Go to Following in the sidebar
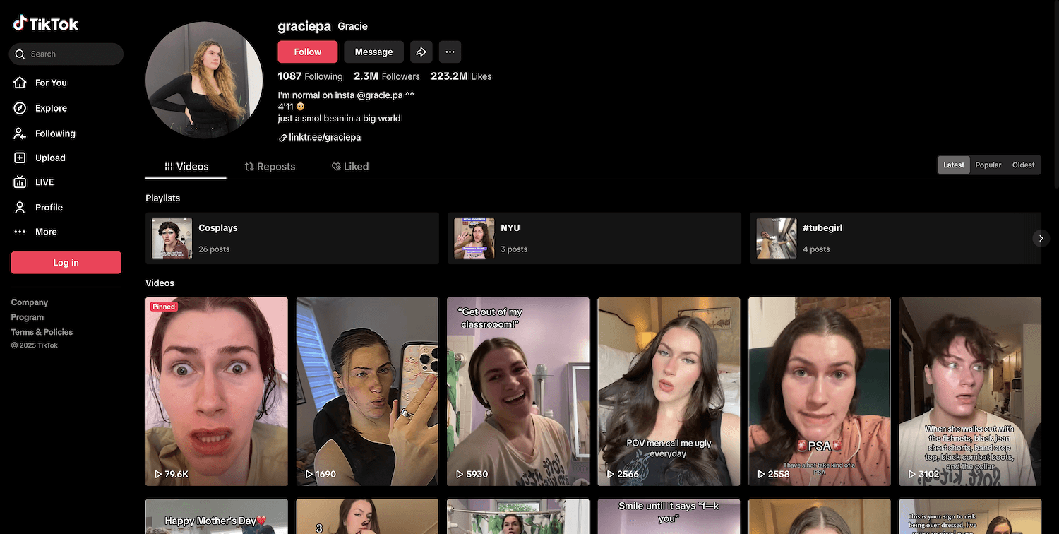 click(54, 133)
